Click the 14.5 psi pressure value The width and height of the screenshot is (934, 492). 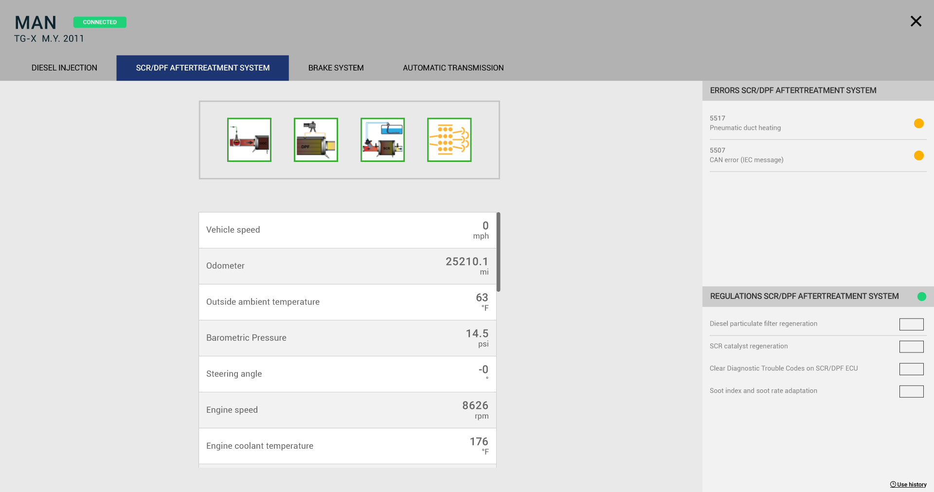tap(477, 338)
